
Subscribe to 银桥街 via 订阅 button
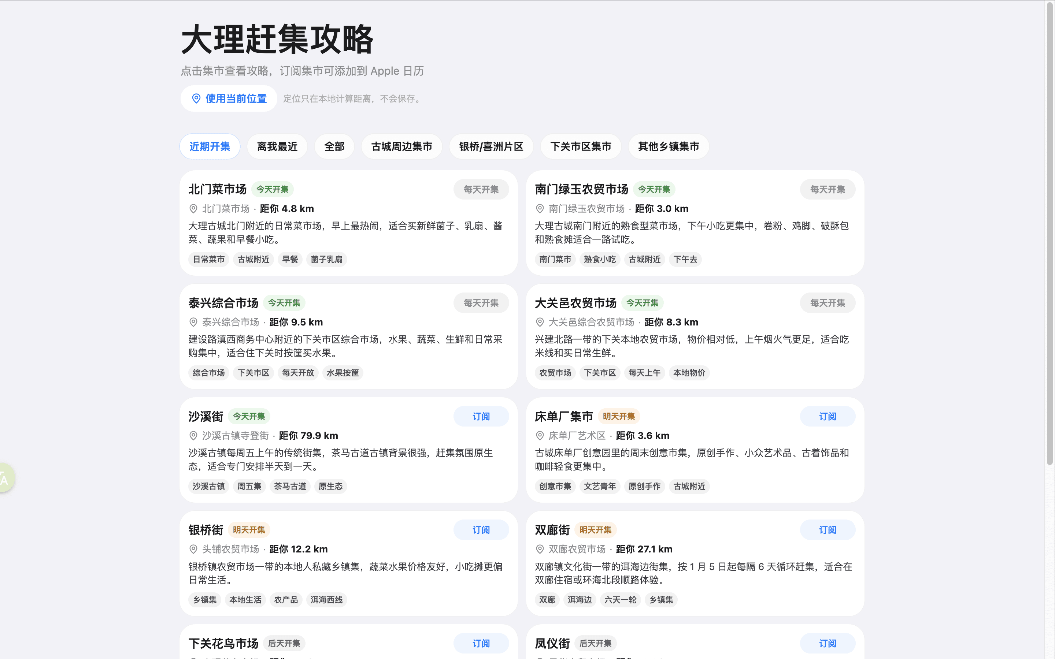coord(481,530)
